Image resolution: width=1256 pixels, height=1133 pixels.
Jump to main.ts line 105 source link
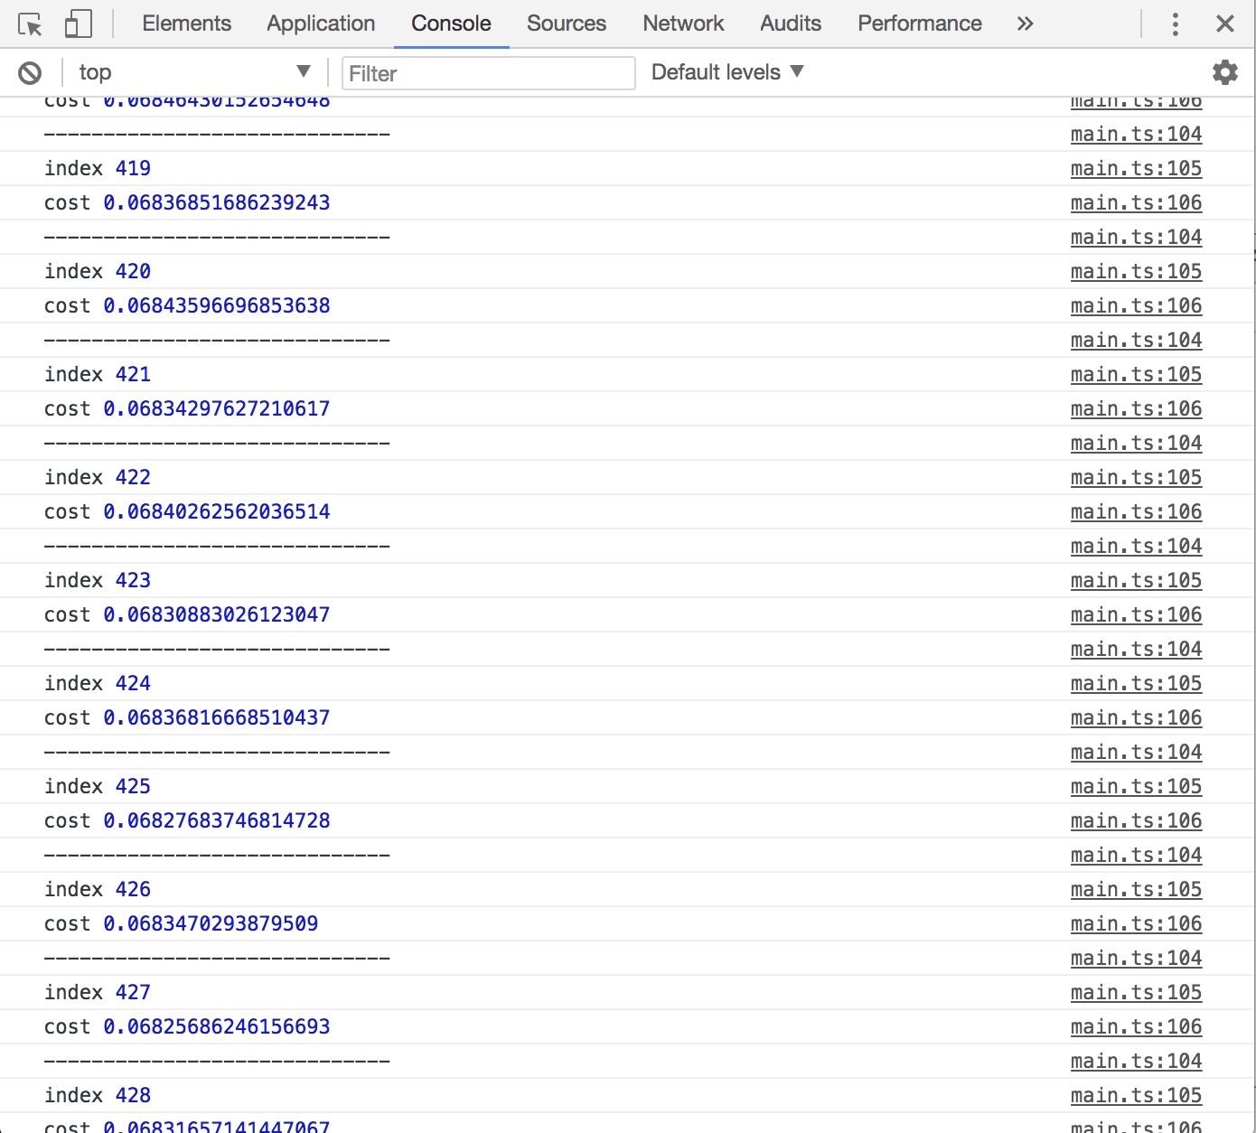pyautogui.click(x=1136, y=992)
